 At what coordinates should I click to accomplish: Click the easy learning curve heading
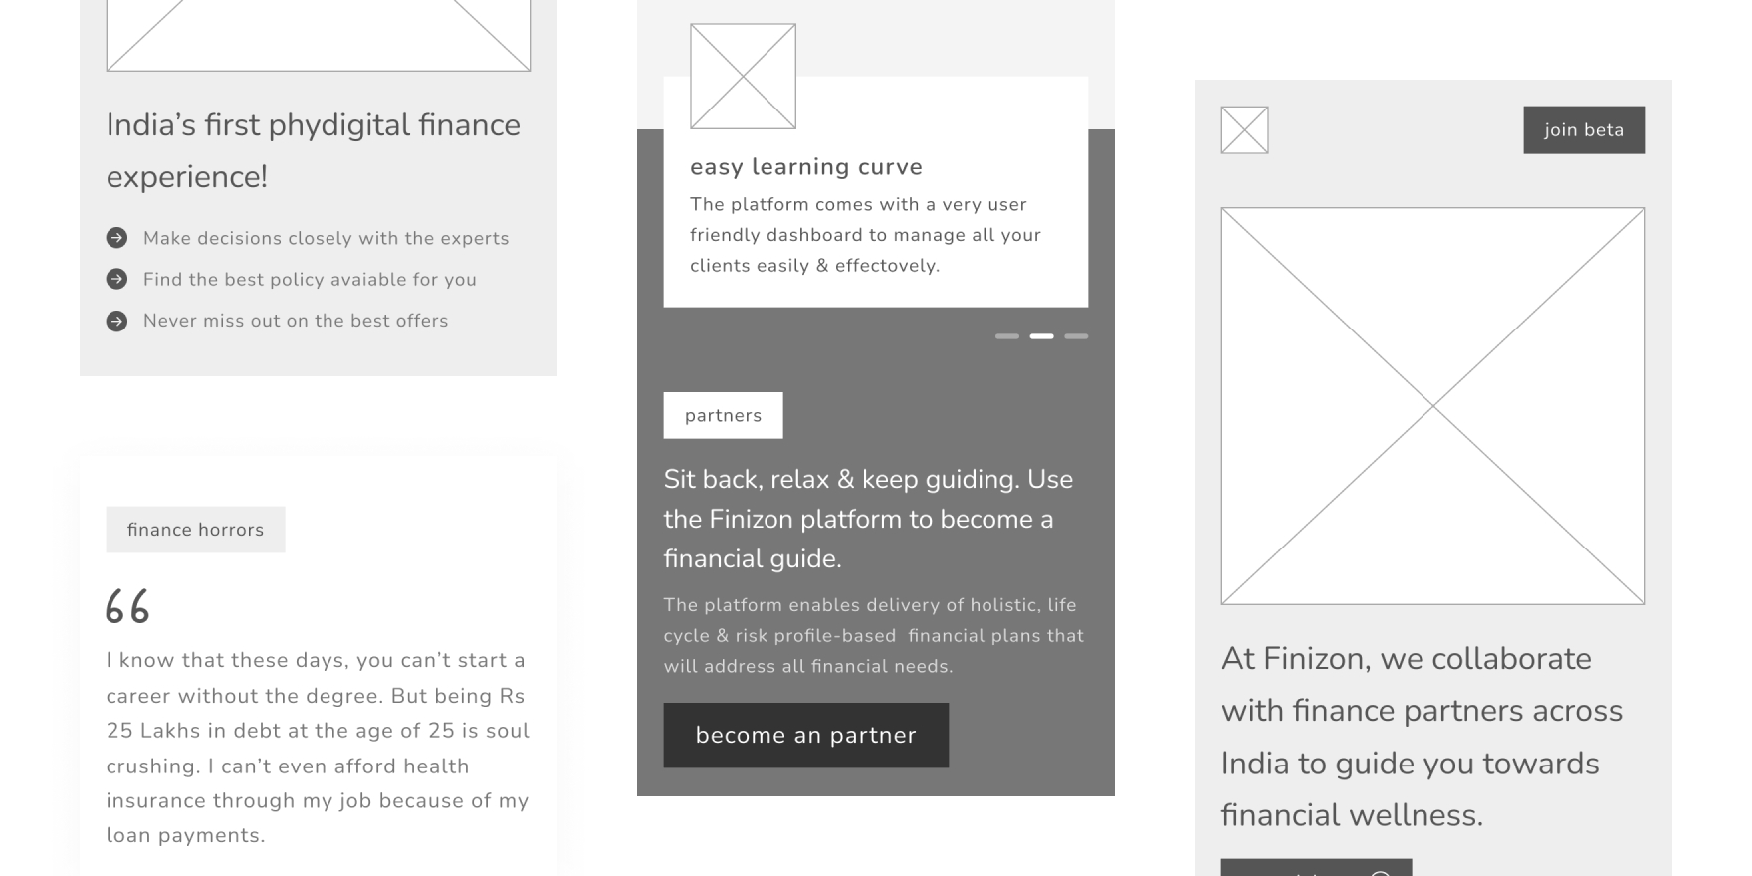pyautogui.click(x=806, y=167)
